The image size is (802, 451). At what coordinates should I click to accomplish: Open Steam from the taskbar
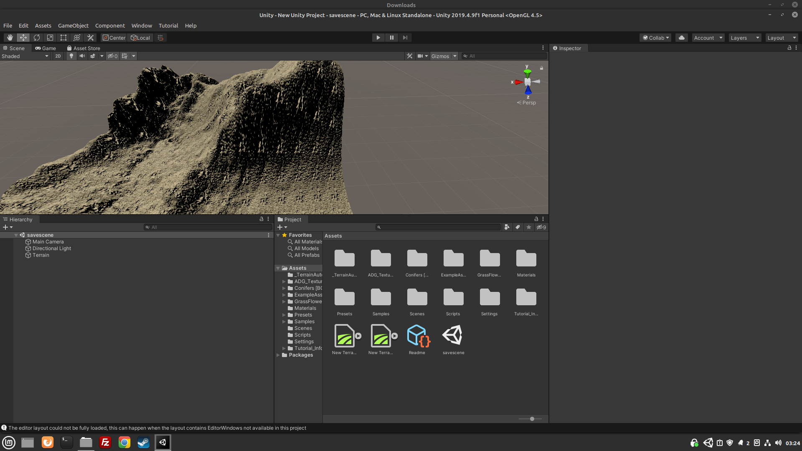coord(144,442)
